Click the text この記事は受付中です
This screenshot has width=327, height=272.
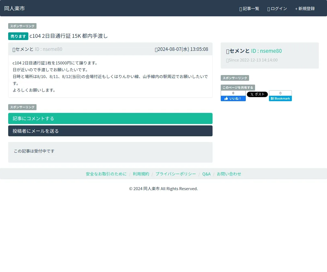point(34,151)
